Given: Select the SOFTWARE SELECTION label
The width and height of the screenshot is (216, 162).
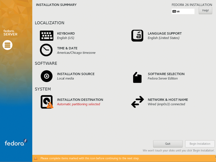Looking at the screenshot, I should coord(166,74).
